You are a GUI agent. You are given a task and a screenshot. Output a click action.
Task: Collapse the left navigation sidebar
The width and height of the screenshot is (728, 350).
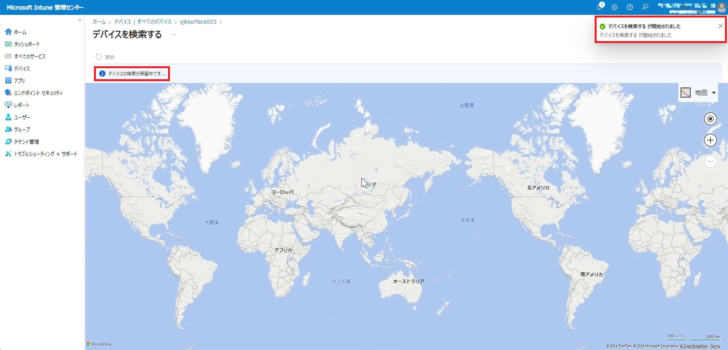click(80, 20)
